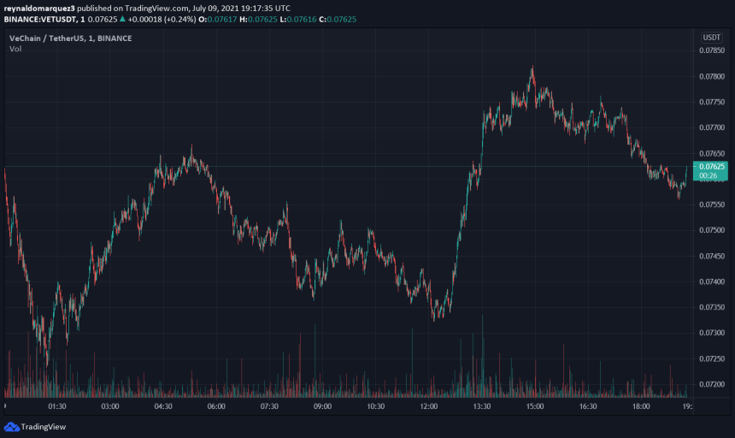Select the 13:30 time axis label
The height and width of the screenshot is (438, 735).
point(481,406)
